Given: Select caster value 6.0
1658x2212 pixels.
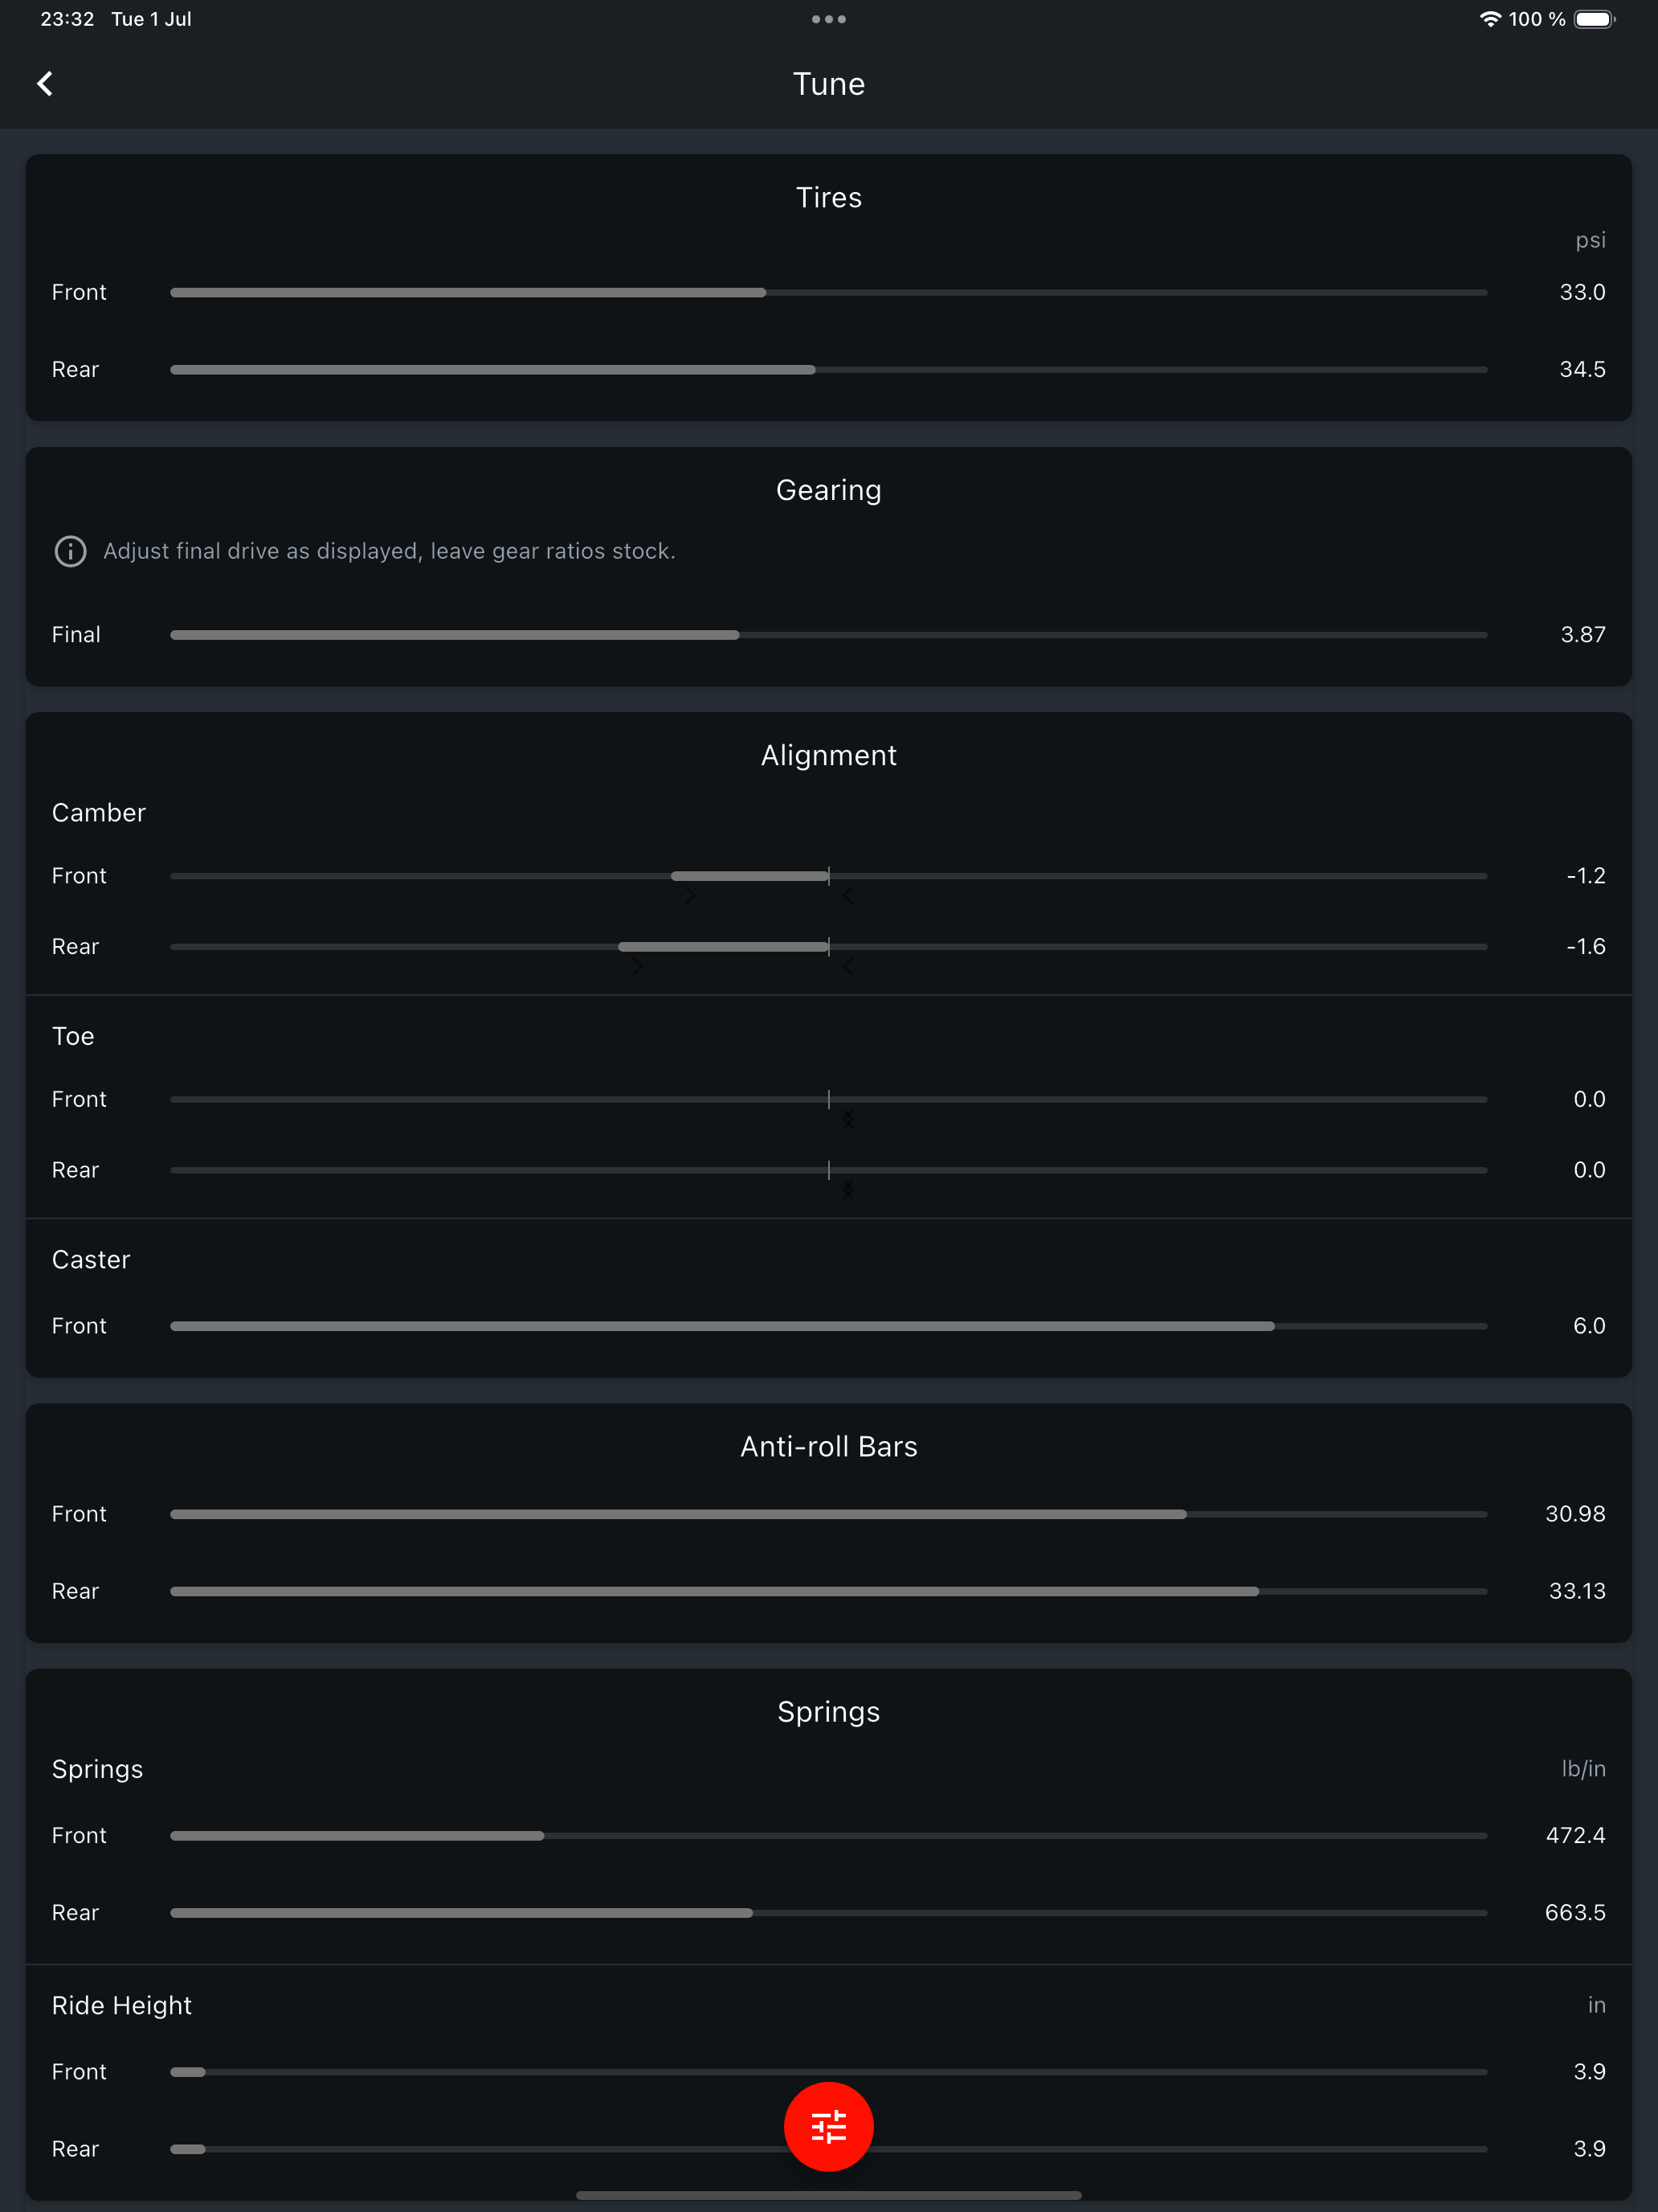Looking at the screenshot, I should [1589, 1326].
